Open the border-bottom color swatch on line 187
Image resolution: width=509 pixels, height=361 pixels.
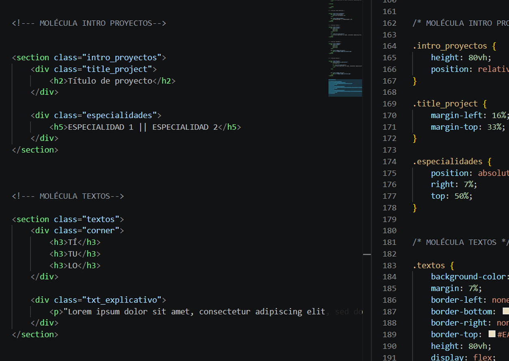tap(506, 311)
